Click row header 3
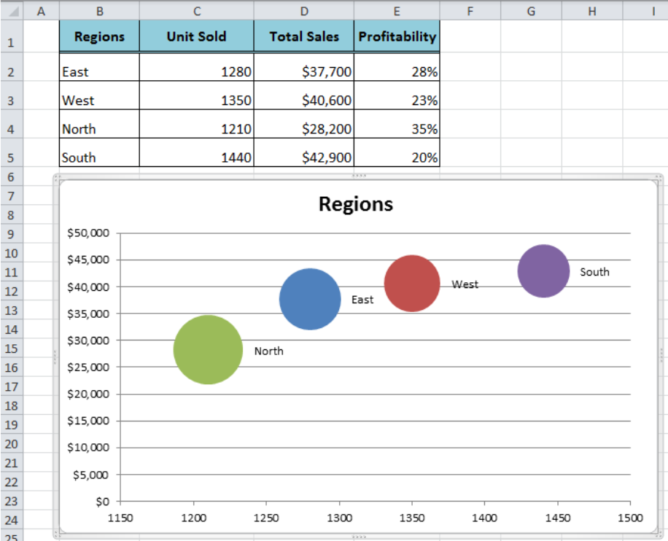 (x=12, y=100)
